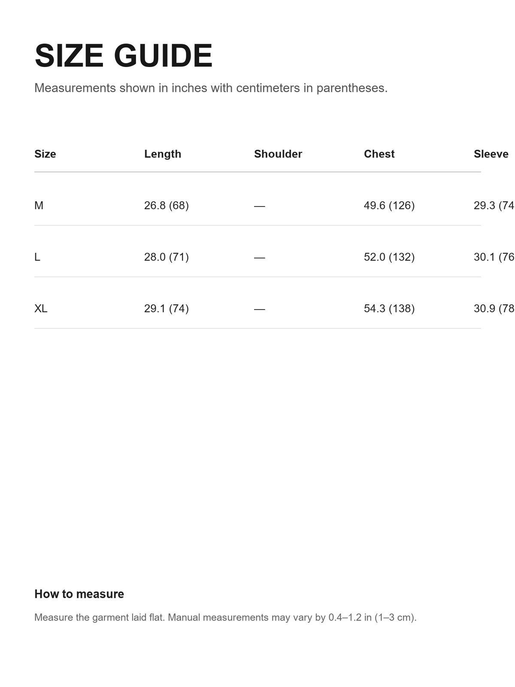
Task: Click chest value 49.6 (126)
Action: [389, 206]
